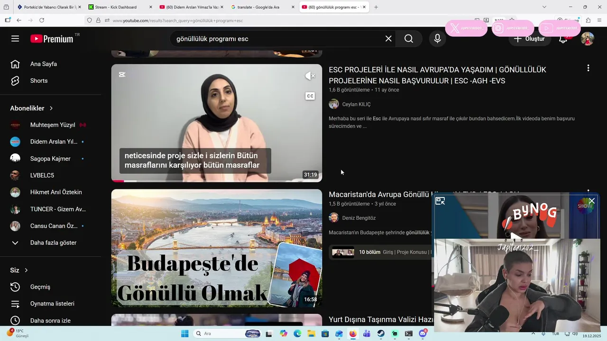Clear the search query with X
The image size is (607, 341).
click(x=388, y=39)
